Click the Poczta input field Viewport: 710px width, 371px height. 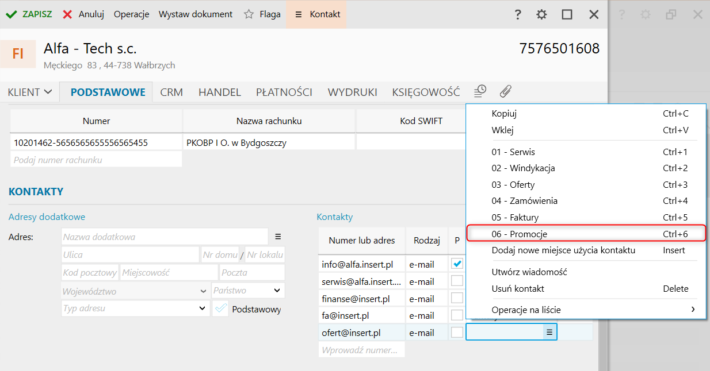(x=252, y=273)
